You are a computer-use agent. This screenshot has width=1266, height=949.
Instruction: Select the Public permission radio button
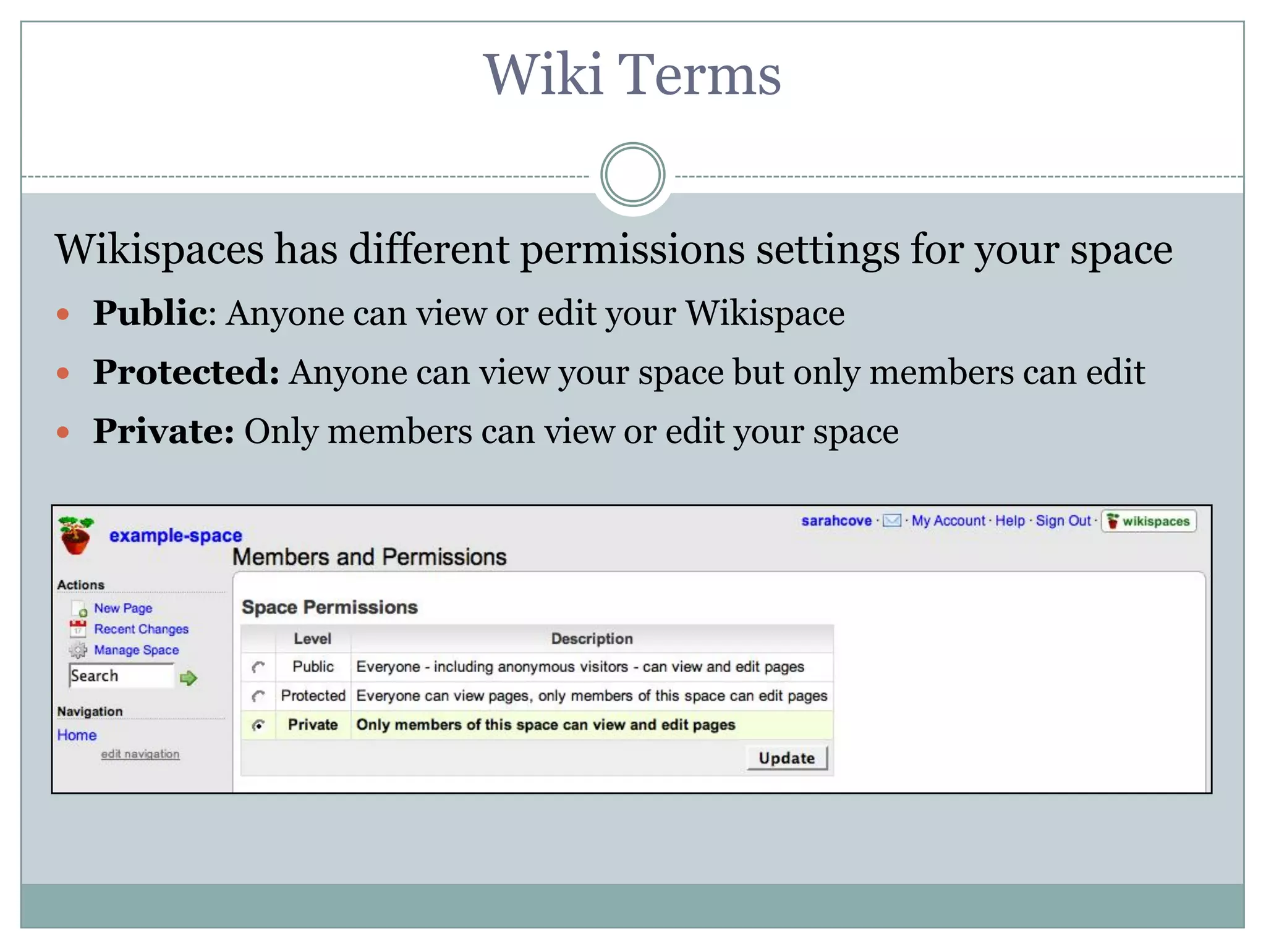pos(258,667)
